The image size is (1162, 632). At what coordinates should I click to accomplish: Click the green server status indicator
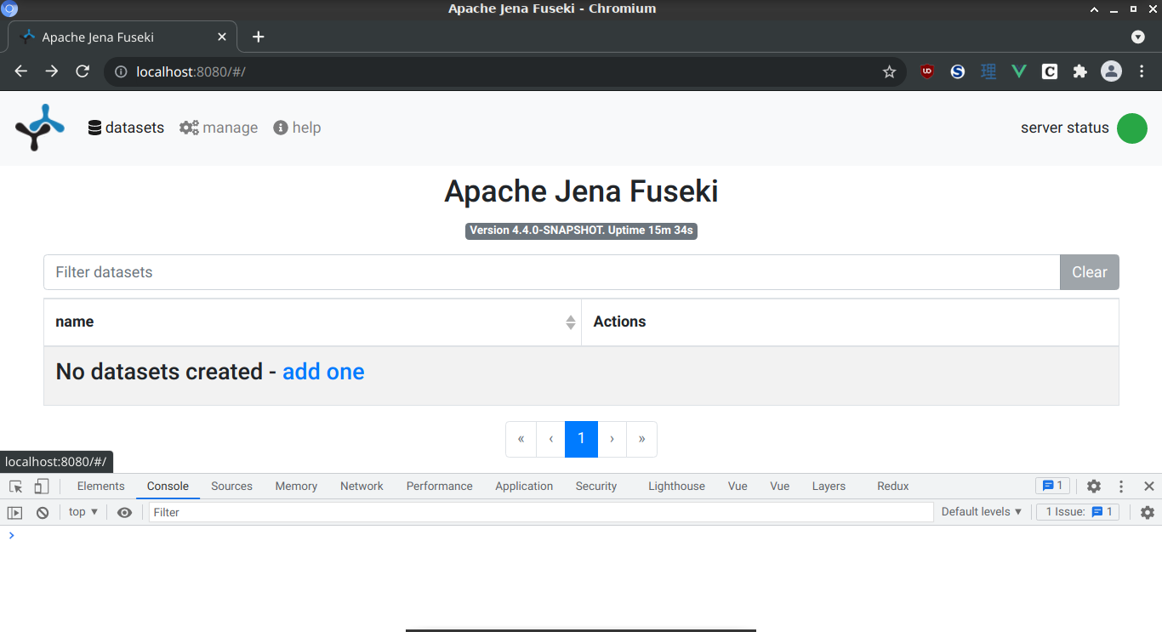pyautogui.click(x=1131, y=128)
